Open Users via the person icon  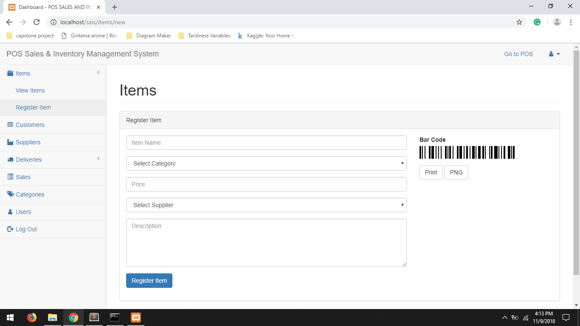click(10, 212)
